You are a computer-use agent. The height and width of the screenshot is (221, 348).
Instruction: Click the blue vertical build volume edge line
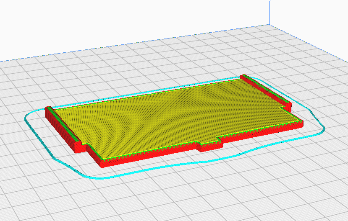(270, 12)
